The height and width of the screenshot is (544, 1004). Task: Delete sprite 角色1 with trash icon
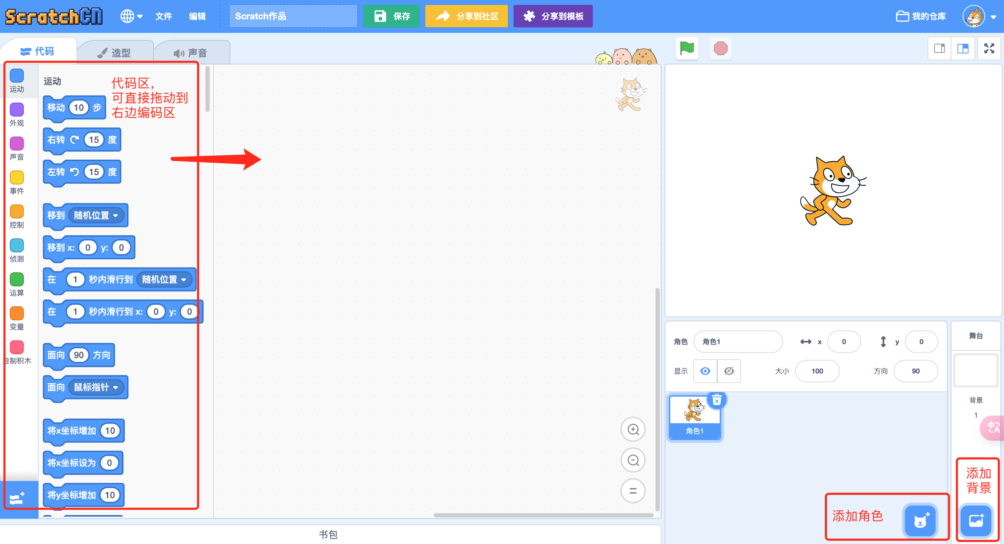click(x=717, y=400)
